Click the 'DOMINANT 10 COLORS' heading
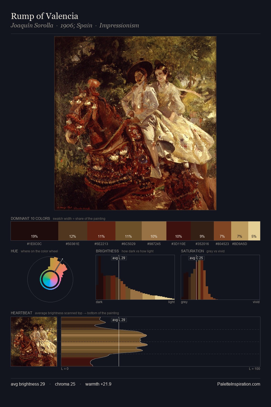This screenshot has width=271, height=407. point(30,219)
